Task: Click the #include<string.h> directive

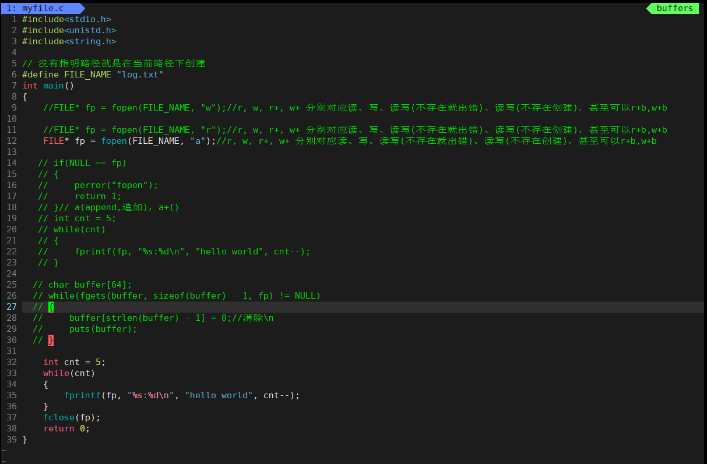Action: point(68,41)
